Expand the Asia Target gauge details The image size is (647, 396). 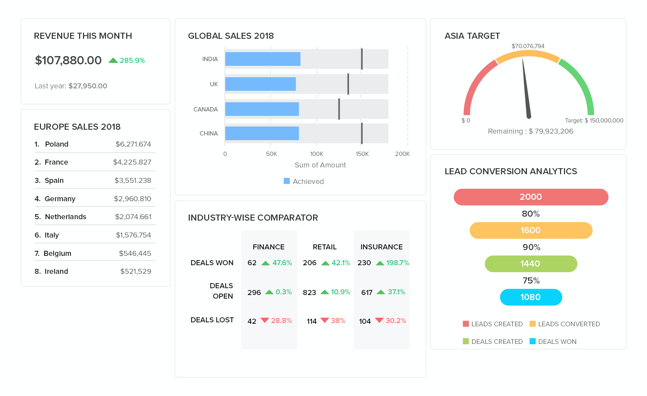point(472,36)
